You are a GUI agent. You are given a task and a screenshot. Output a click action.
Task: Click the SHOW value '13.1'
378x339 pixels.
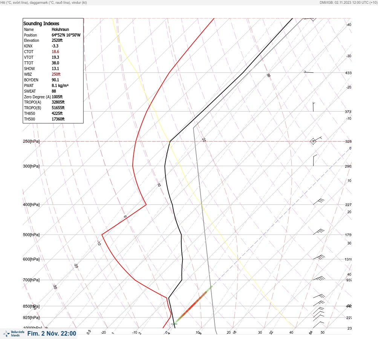tap(55, 69)
